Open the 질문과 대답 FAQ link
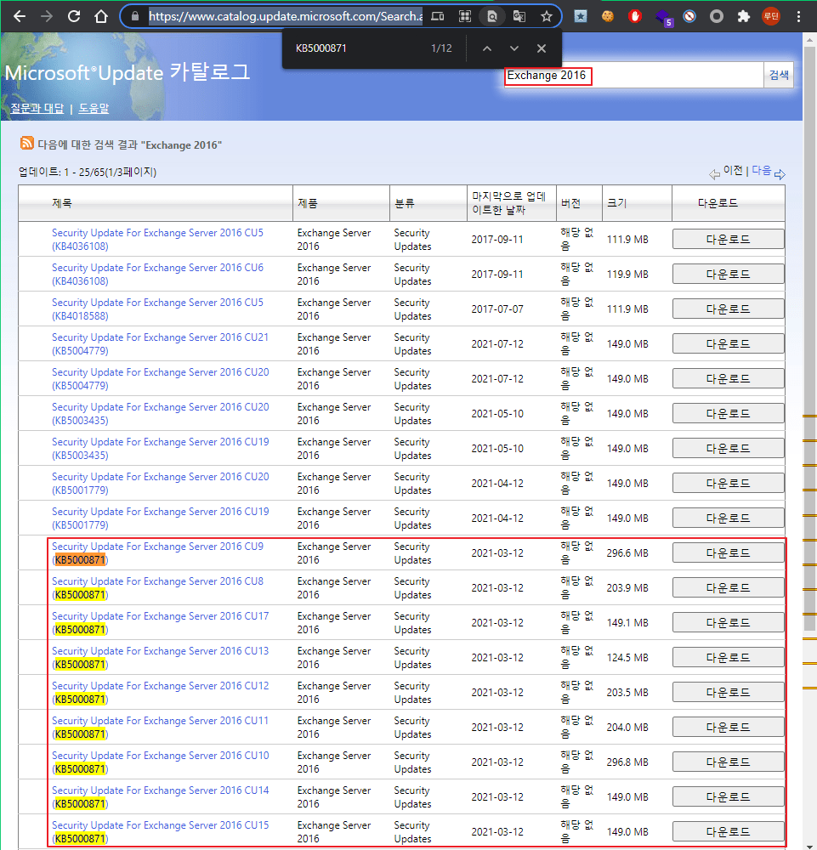Viewport: 817px width, 850px height. [x=37, y=108]
